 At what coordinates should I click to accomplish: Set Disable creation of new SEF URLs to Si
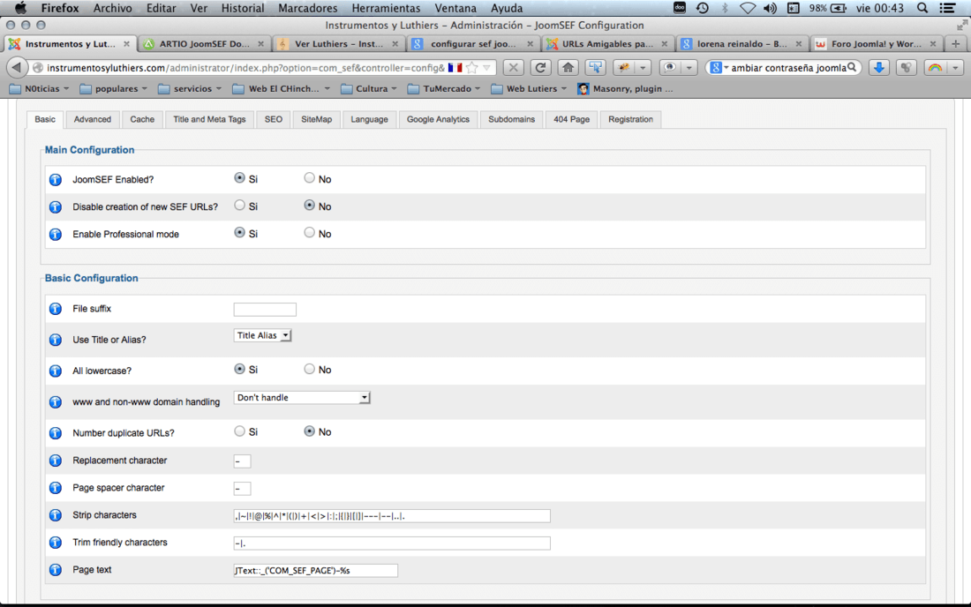(239, 206)
